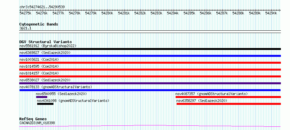Click the Cytogenetic Bands track heading
The height and width of the screenshot is (130, 290).
tap(39, 24)
